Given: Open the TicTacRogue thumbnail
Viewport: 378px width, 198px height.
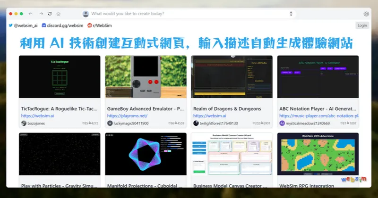Looking at the screenshot, I should click(60, 77).
